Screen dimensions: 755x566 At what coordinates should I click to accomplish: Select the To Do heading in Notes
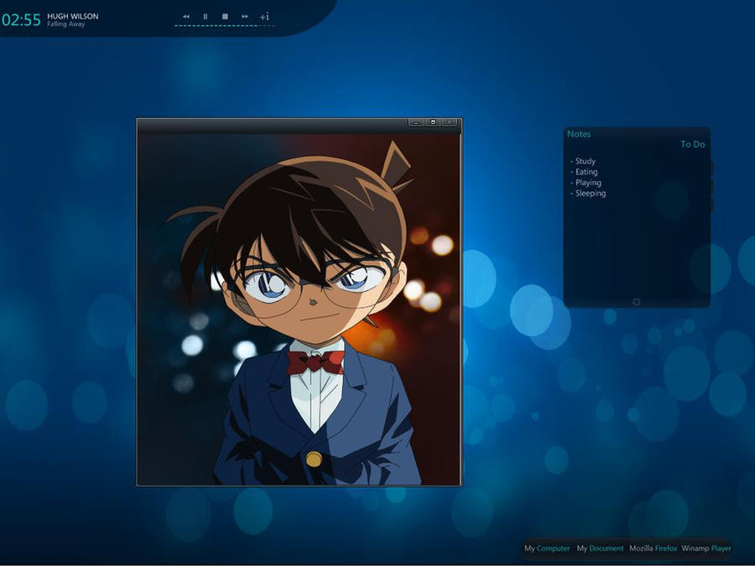coord(693,144)
